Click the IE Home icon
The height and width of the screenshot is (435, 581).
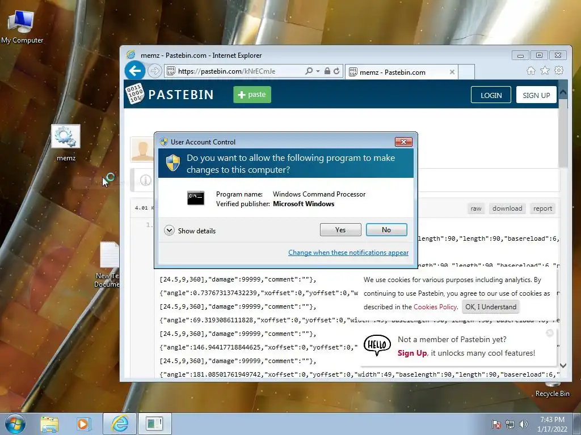[x=531, y=71]
